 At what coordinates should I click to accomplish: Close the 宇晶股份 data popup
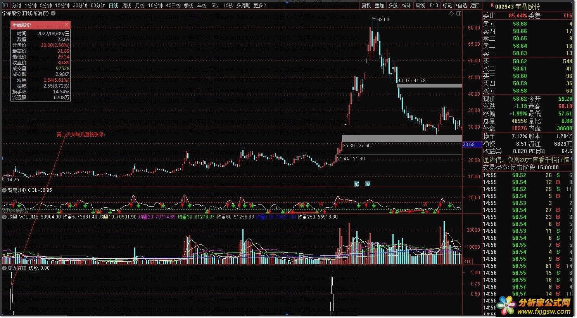tap(66, 25)
